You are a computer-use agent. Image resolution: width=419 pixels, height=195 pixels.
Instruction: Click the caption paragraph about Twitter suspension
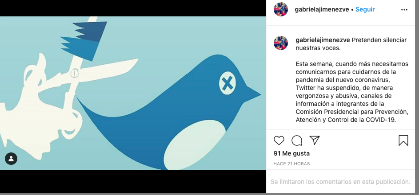[x=352, y=92]
